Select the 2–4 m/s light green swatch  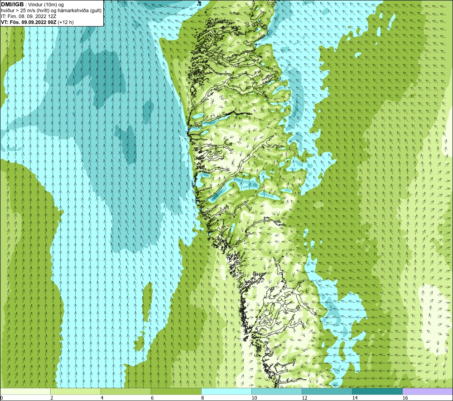(75, 391)
